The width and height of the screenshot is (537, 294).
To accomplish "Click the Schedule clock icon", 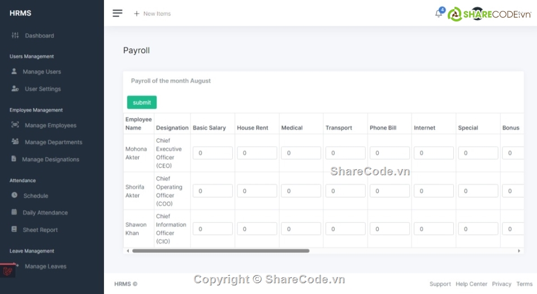I will coord(15,196).
